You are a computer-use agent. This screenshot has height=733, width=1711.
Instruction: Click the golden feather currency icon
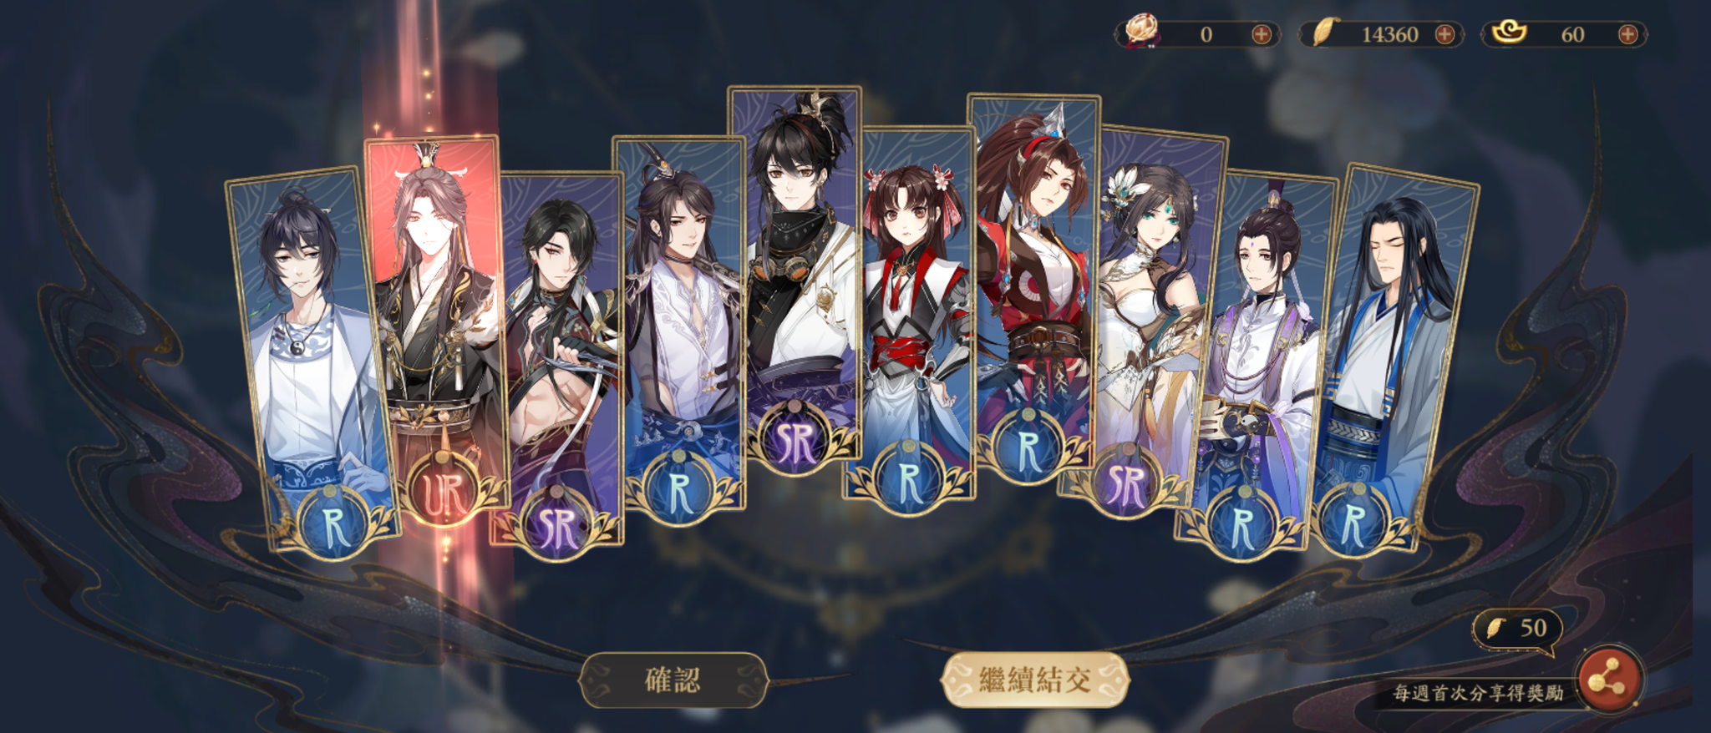click(1323, 33)
